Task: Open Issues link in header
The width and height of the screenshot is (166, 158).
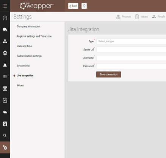Action: 144,17
